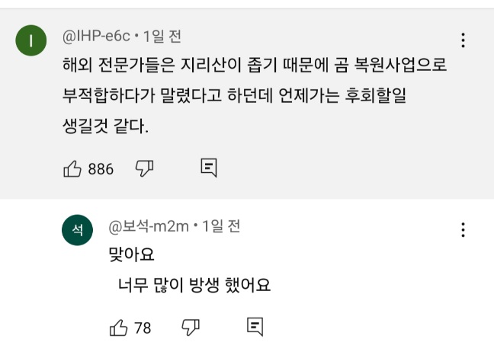Open the reply icon on @IHP-e6c's comment

209,168
